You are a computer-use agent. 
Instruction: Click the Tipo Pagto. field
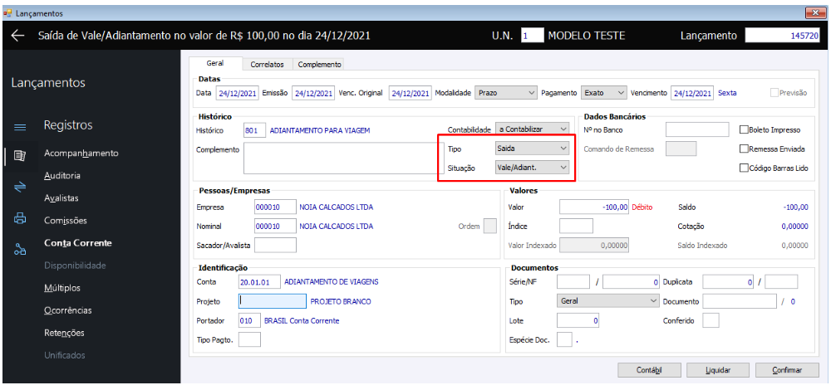pos(249,339)
